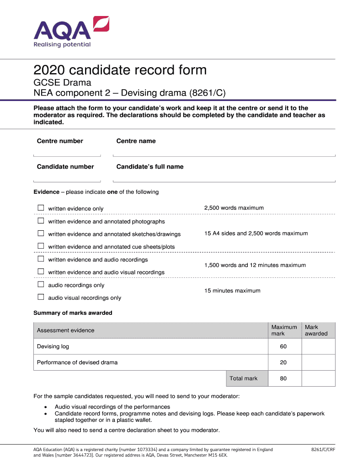
Task: Tick 'written evidence and annotated photographs' box
Action: pyautogui.click(x=41, y=221)
